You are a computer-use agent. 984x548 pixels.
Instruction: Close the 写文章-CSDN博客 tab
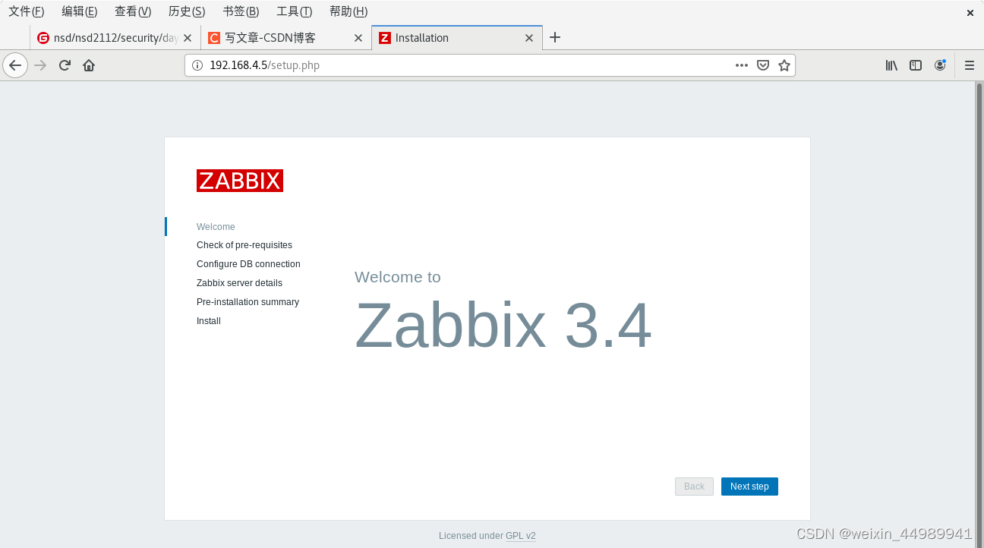tap(358, 38)
